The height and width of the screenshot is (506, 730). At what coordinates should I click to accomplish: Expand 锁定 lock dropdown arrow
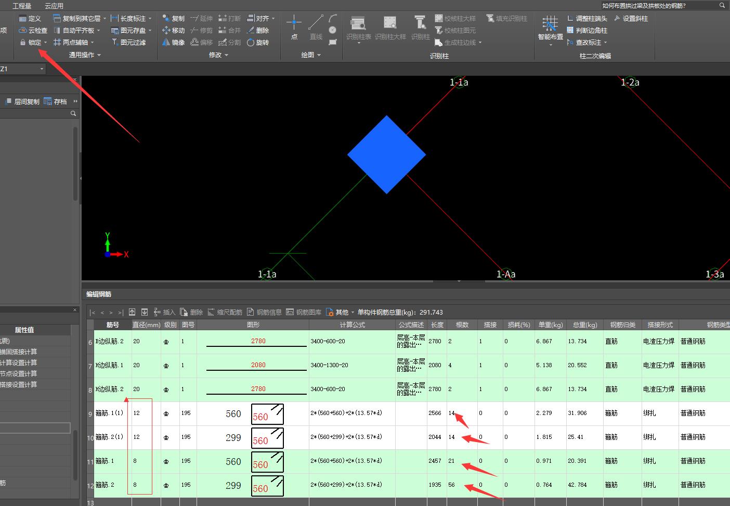click(46, 43)
